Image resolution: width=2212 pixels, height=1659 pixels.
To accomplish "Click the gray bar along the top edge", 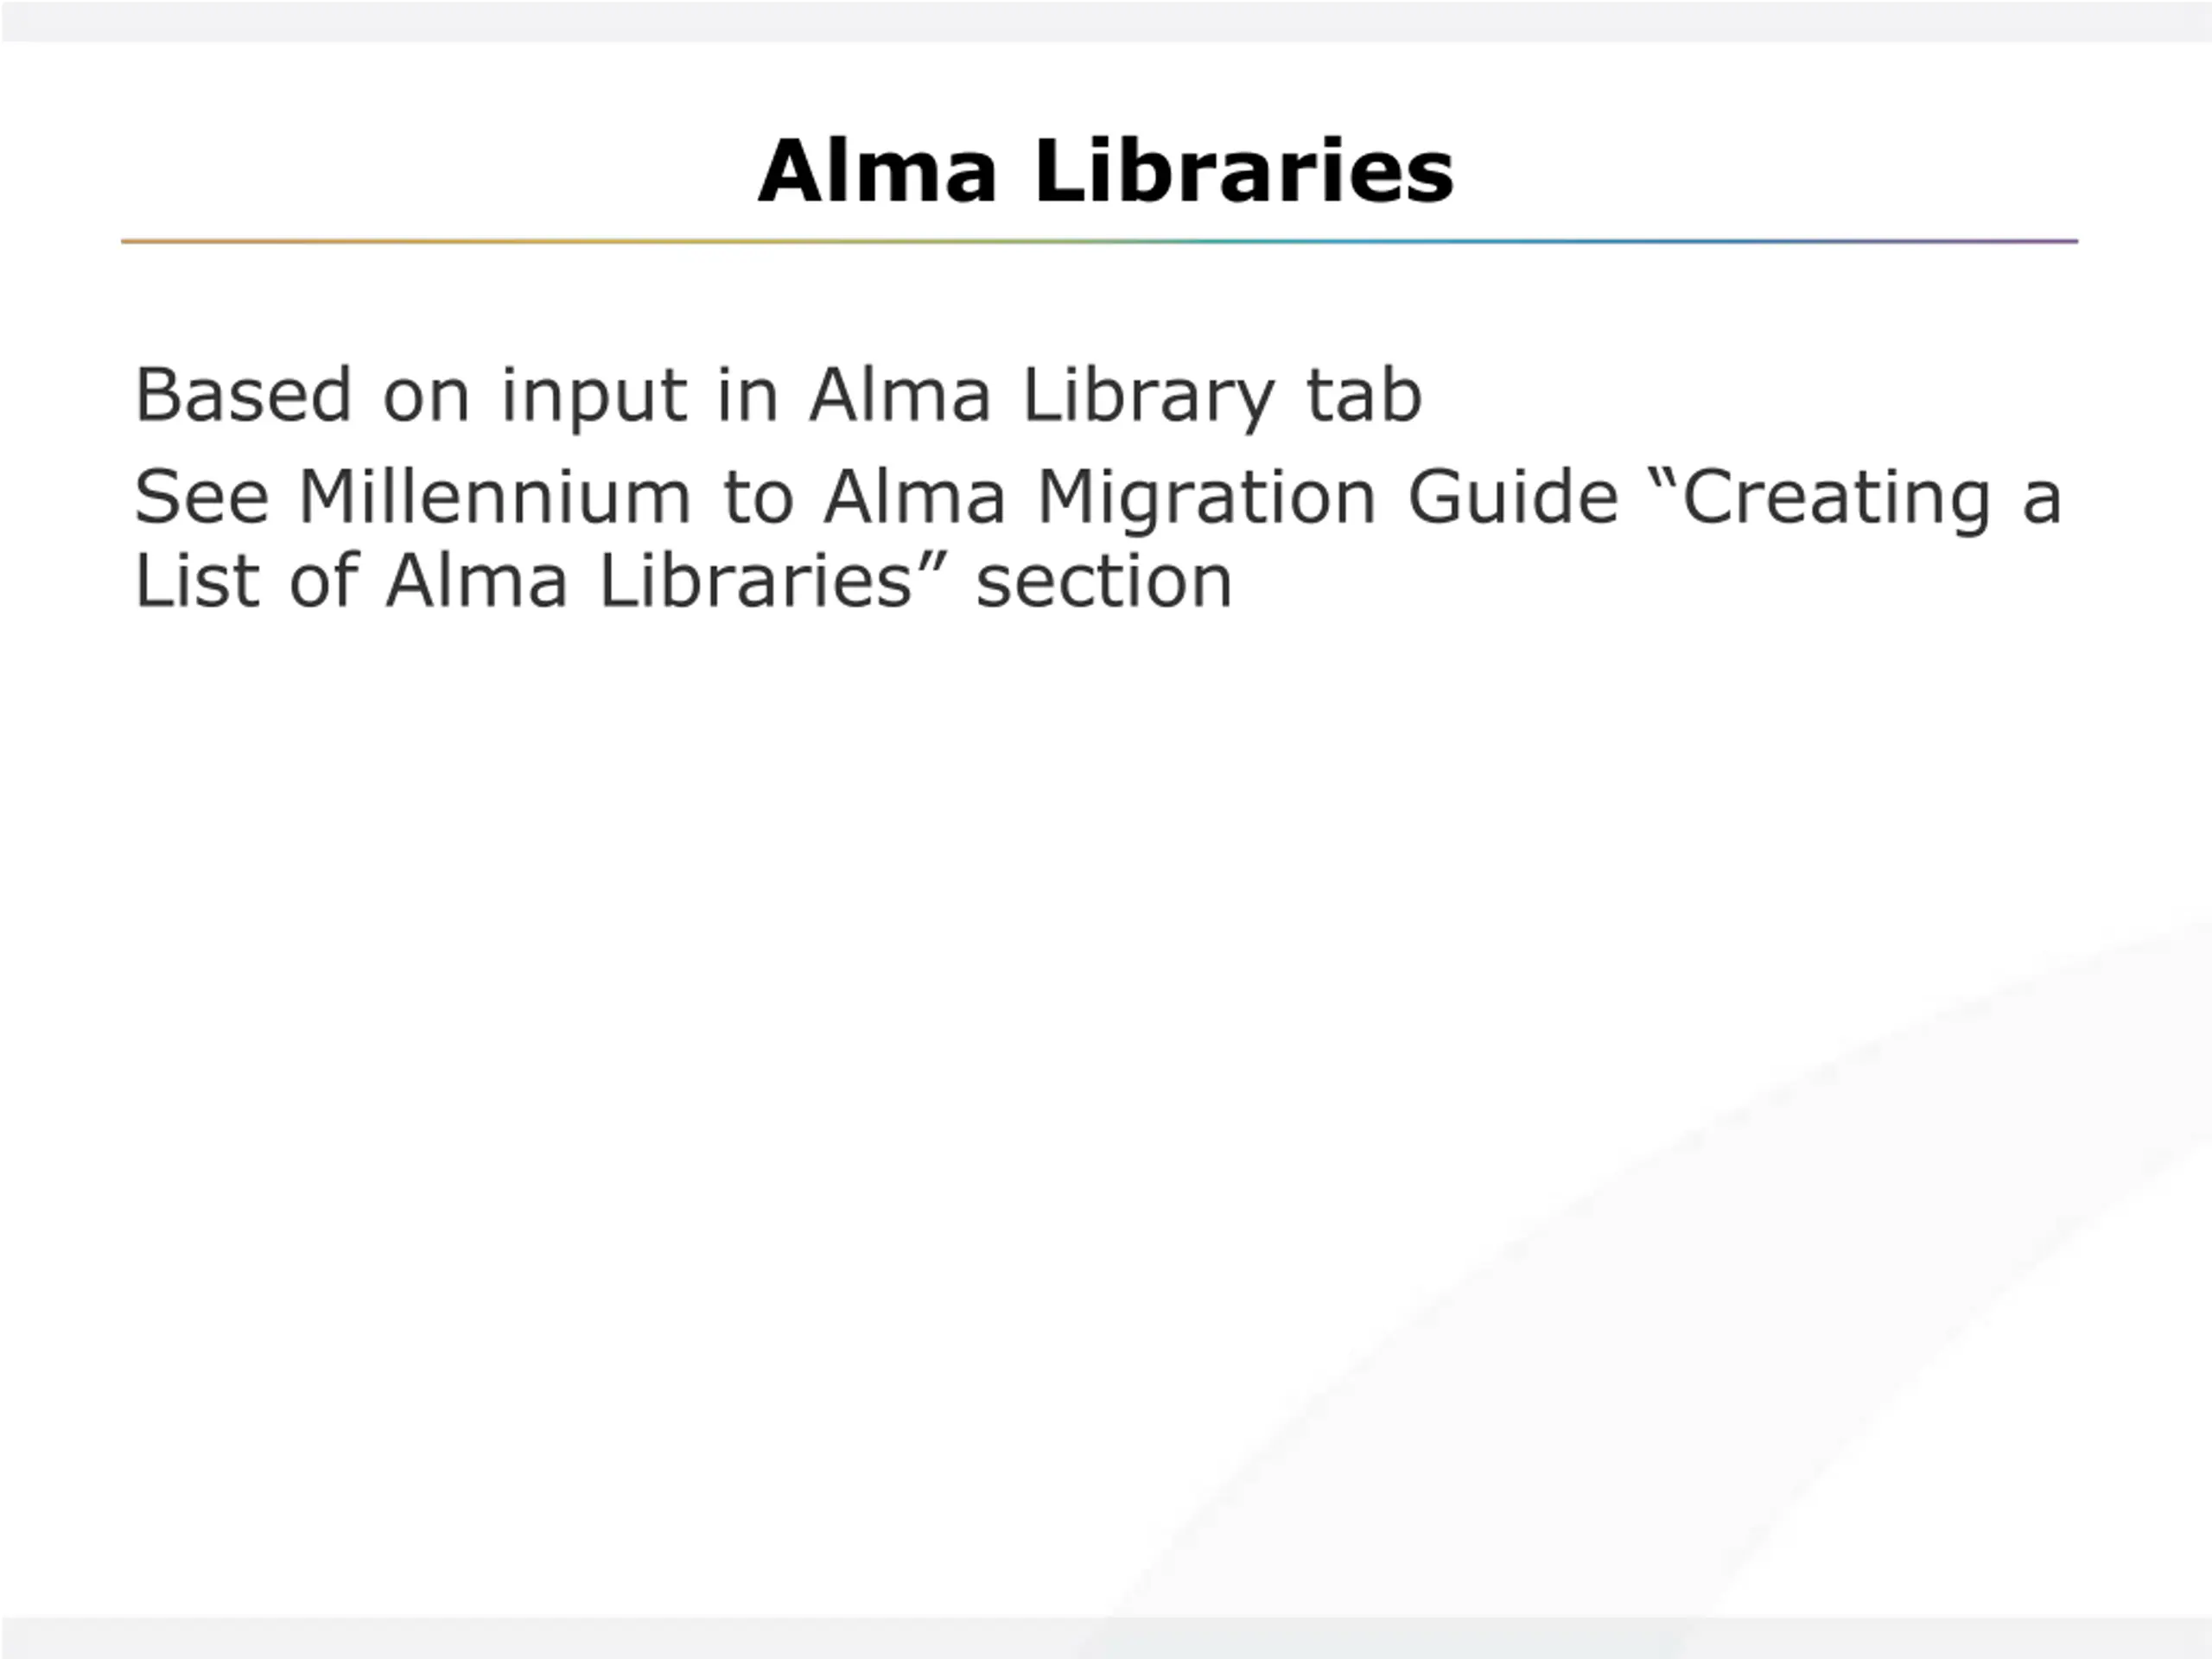I will click(1106, 21).
